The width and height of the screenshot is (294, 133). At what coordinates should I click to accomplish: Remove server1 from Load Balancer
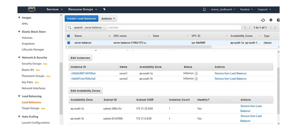[x=231, y=73]
